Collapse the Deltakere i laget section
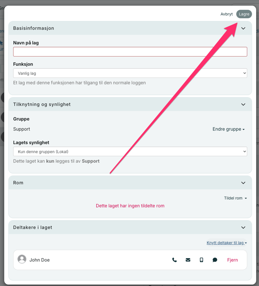 click(243, 227)
